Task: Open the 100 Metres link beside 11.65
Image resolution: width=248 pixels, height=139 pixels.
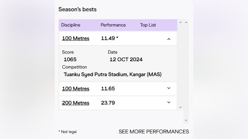Action: (76, 89)
